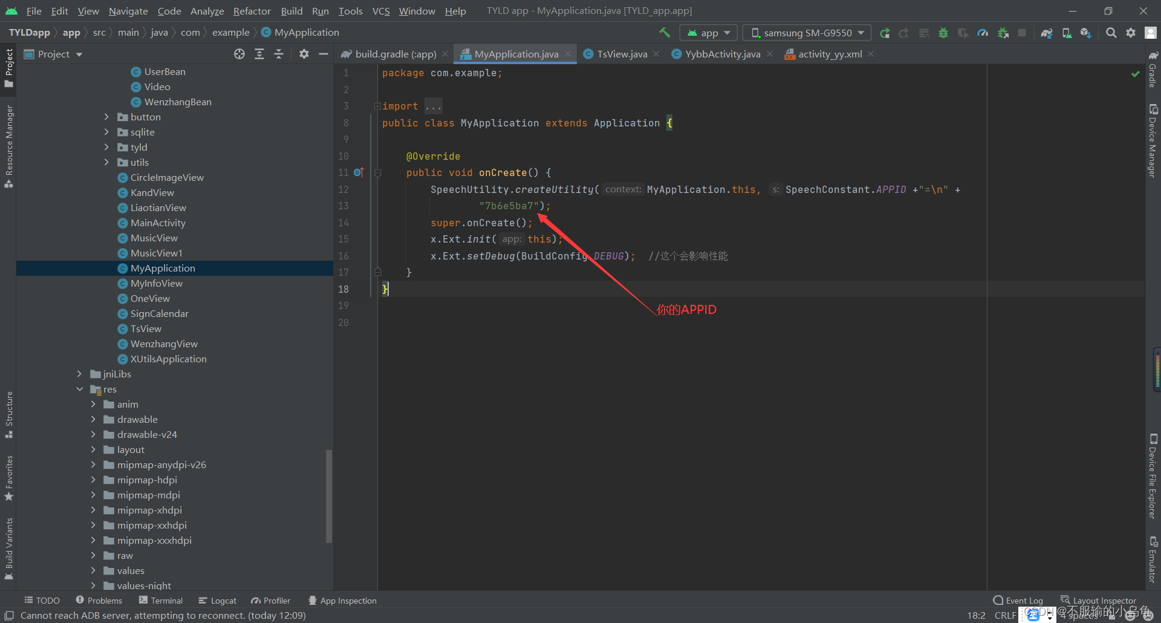Open Project panel options gear

(x=304, y=54)
